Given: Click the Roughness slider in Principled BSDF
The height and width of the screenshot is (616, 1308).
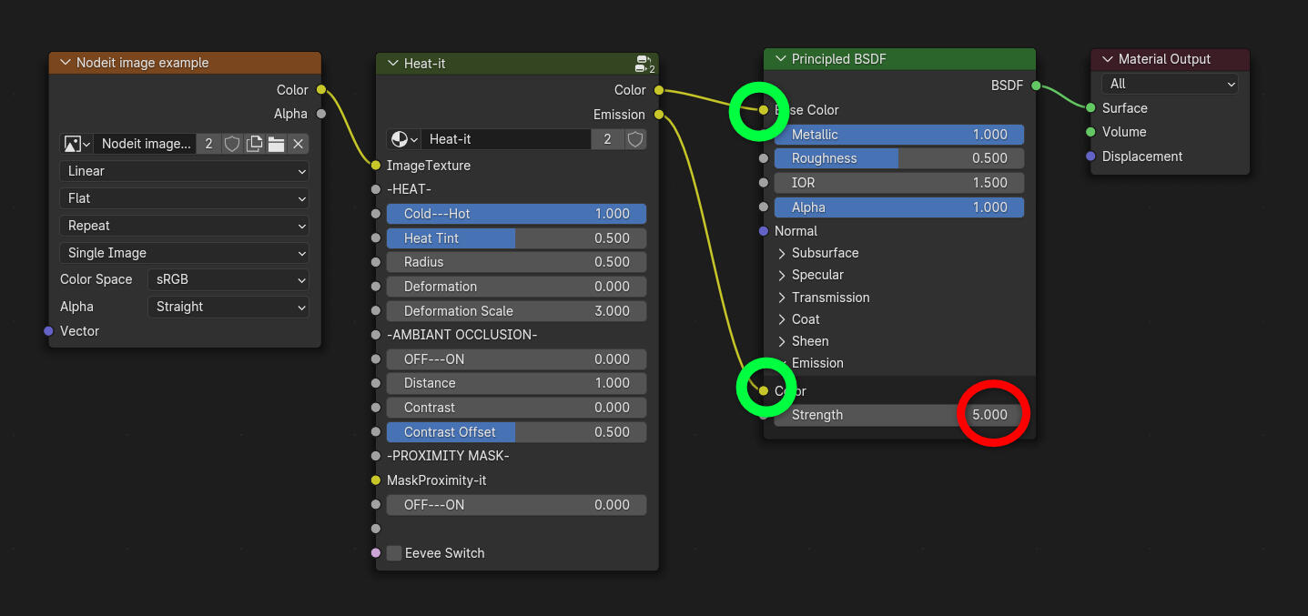Looking at the screenshot, I should coord(898,158).
